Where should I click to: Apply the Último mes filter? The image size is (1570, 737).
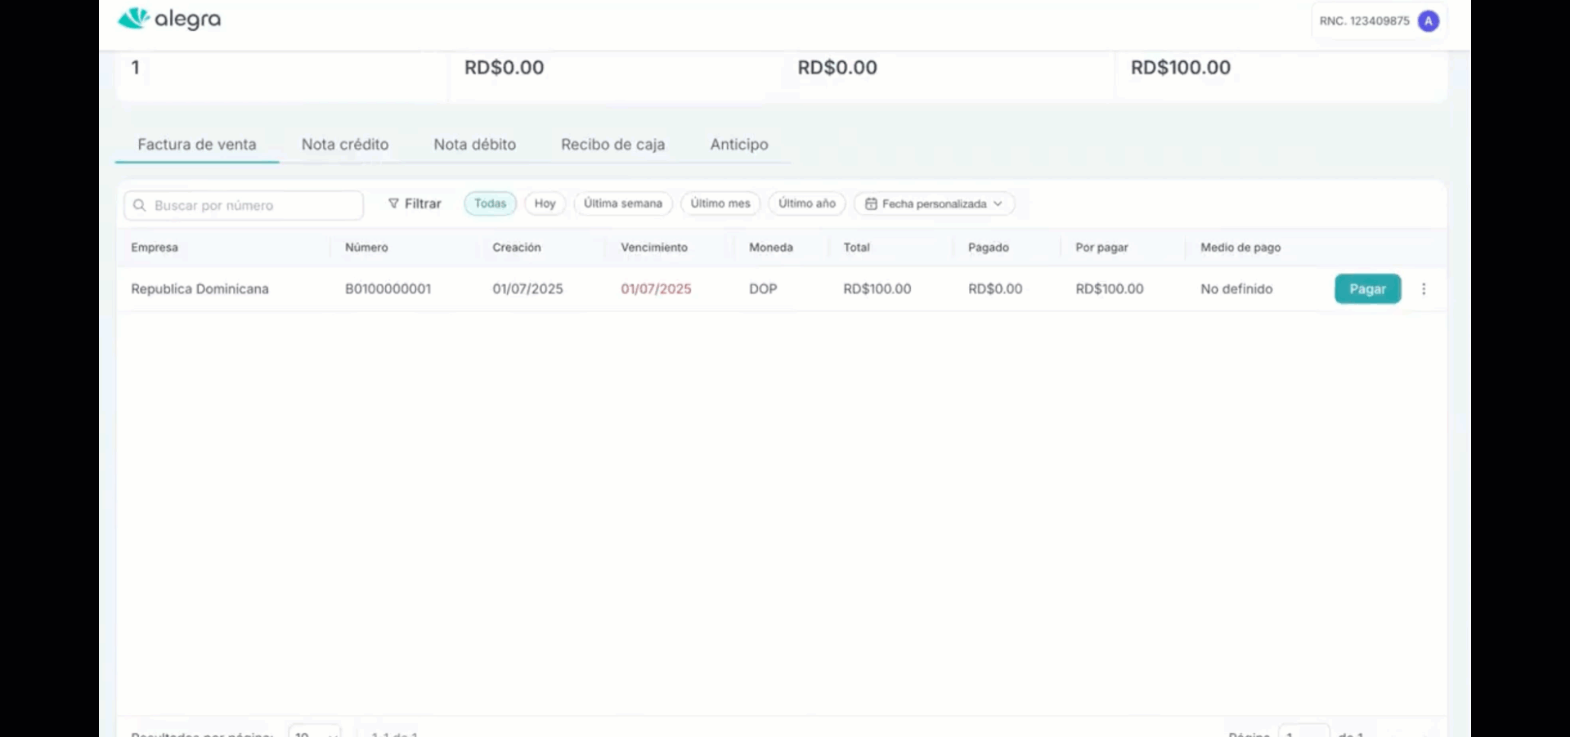(720, 203)
